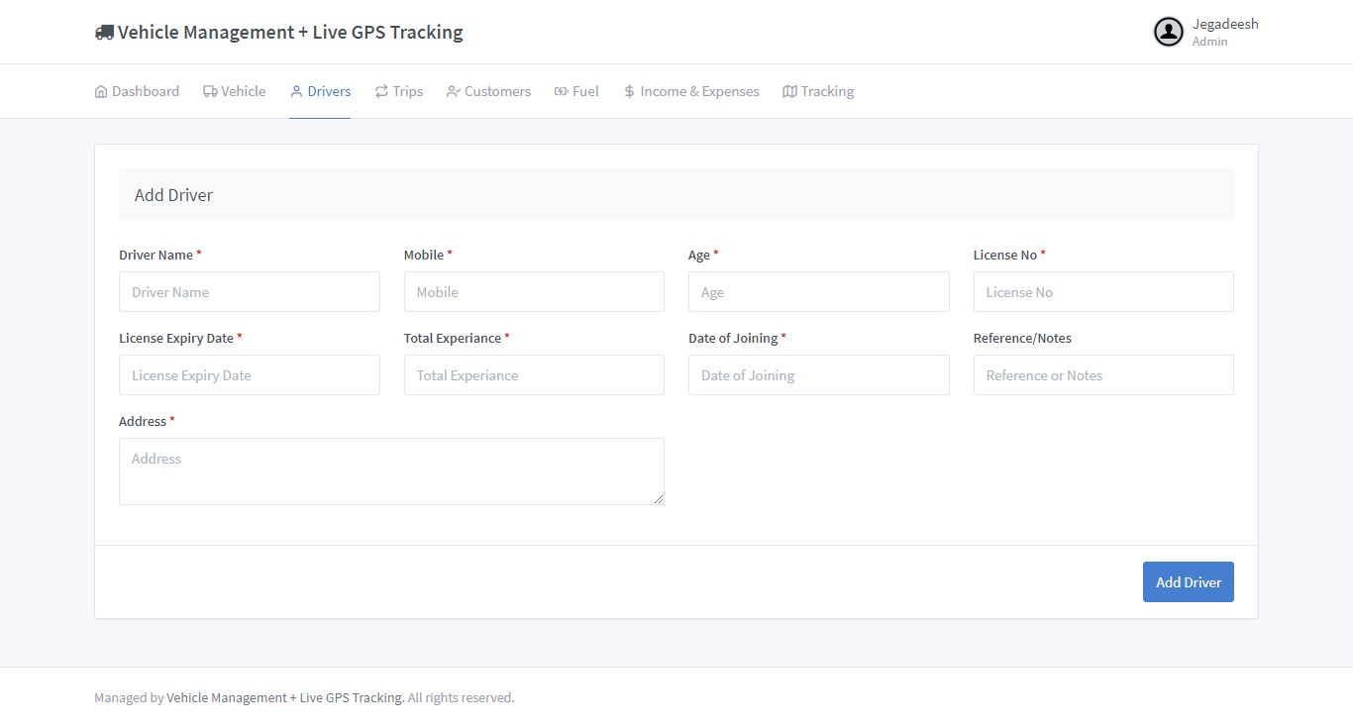This screenshot has height=728, width=1353.
Task: Click into the Mobile number field
Action: pos(534,292)
